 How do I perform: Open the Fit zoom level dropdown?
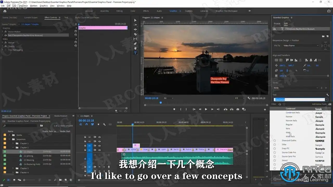pos(169,98)
